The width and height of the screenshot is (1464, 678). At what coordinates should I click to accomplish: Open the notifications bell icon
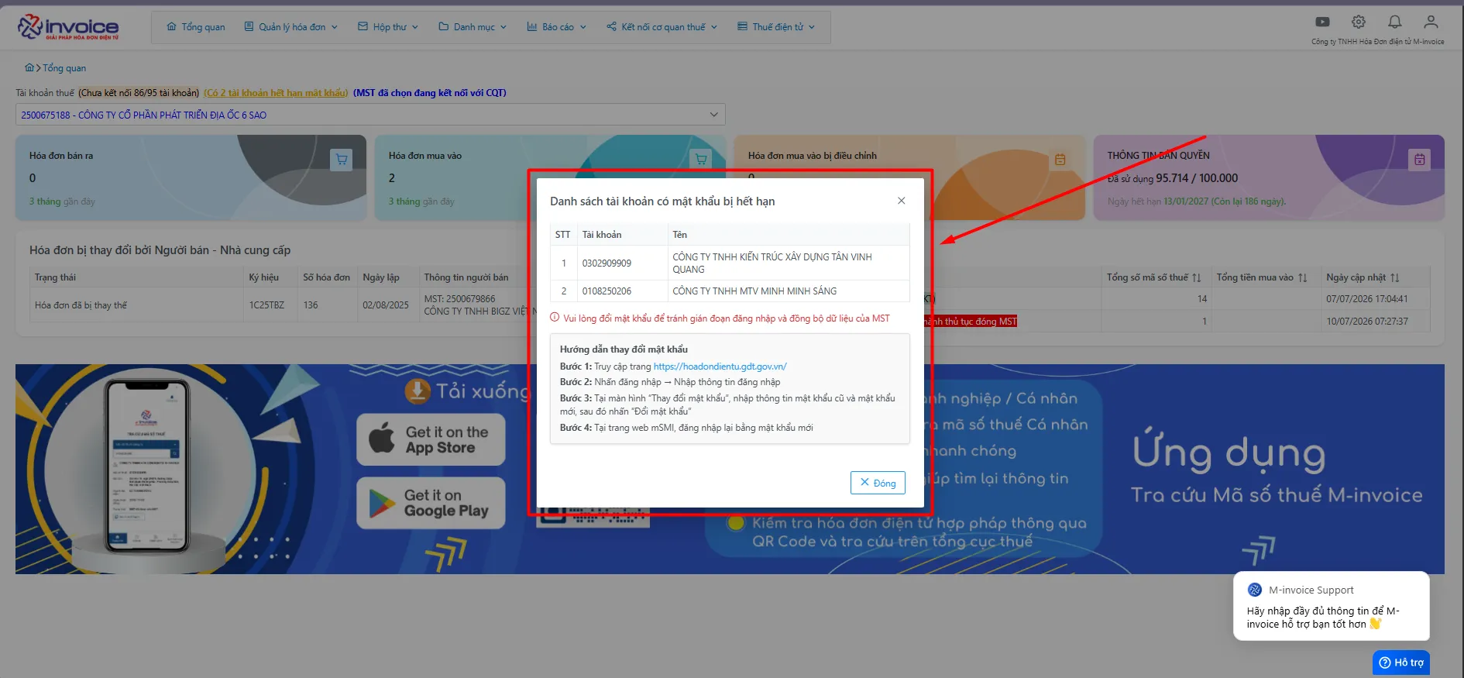1394,22
